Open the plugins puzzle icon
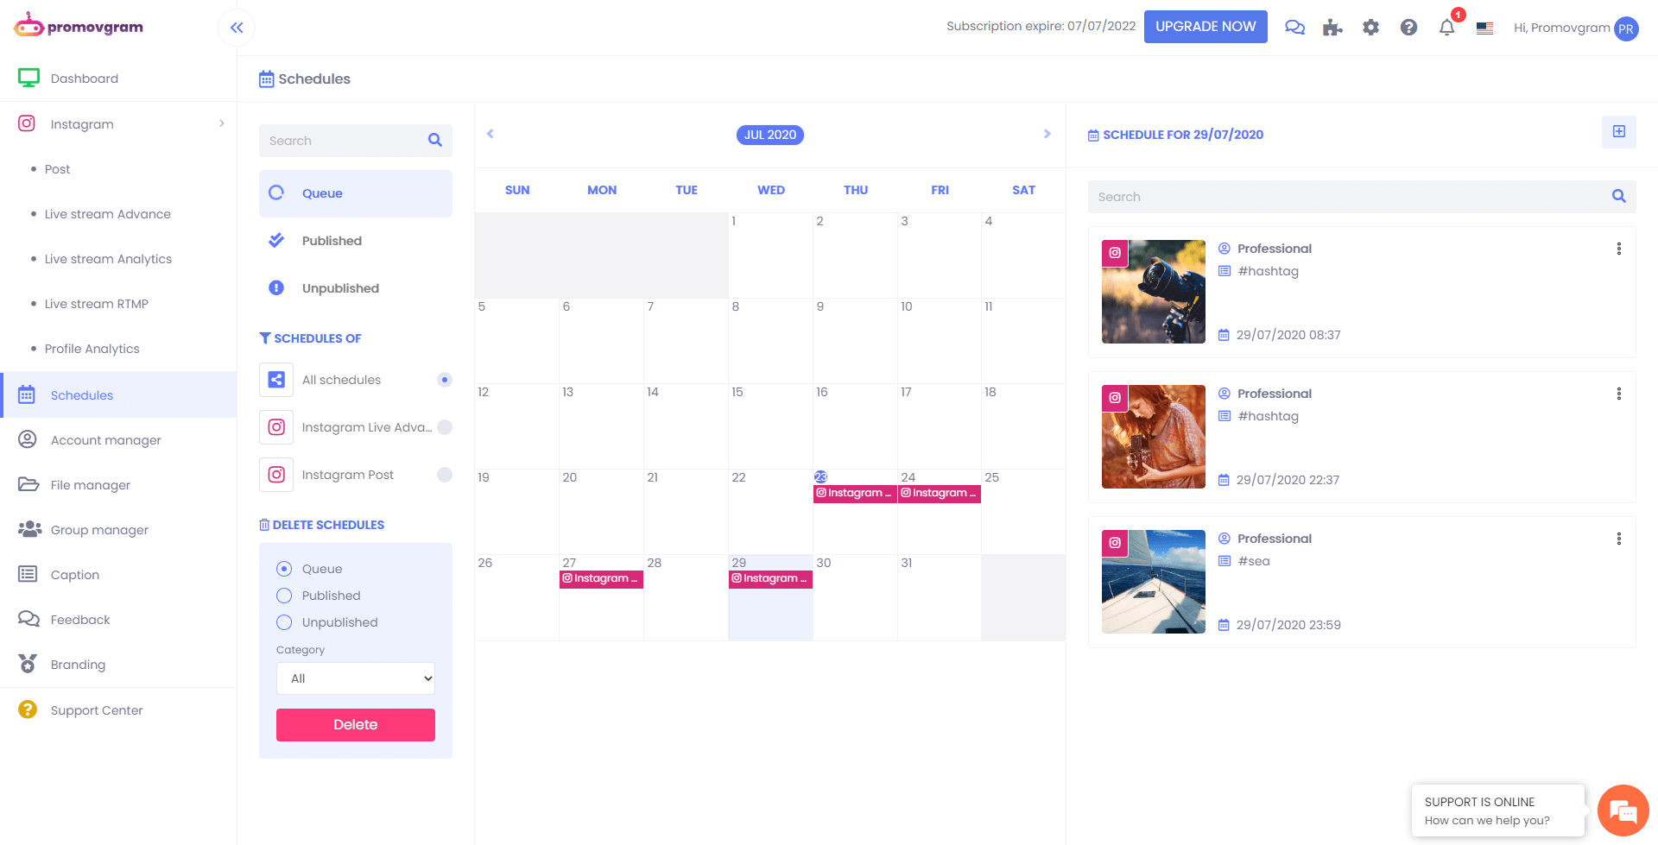 coord(1332,28)
